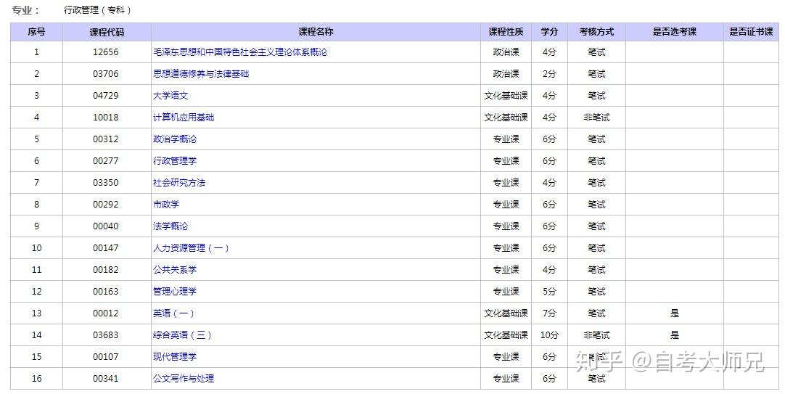Click the 英语（一） course link
The height and width of the screenshot is (394, 785).
173,313
